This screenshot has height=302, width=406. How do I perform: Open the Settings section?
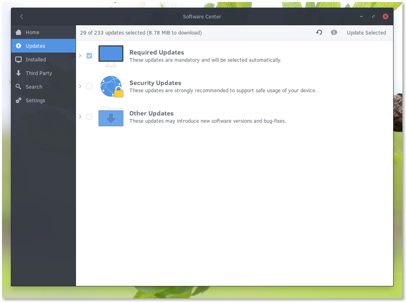click(x=43, y=101)
